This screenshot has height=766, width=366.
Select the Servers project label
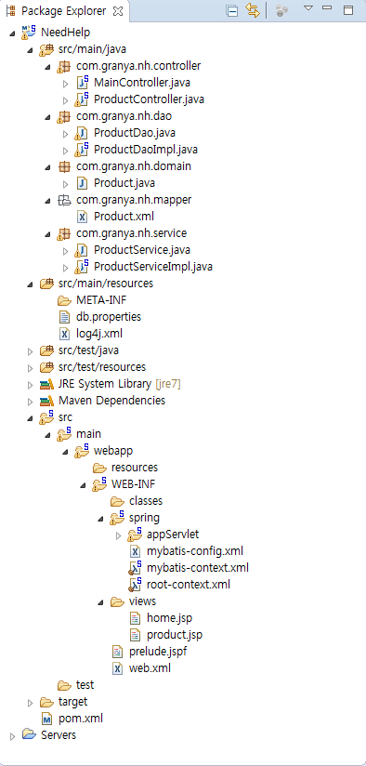coord(59,734)
